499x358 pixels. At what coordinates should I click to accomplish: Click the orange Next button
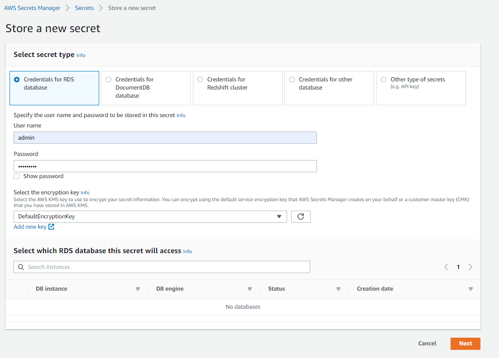pyautogui.click(x=465, y=344)
